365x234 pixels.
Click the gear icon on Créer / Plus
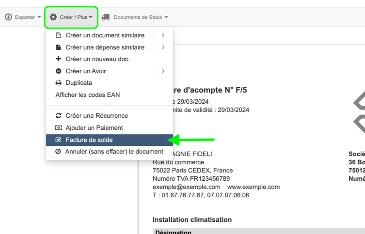(53, 17)
